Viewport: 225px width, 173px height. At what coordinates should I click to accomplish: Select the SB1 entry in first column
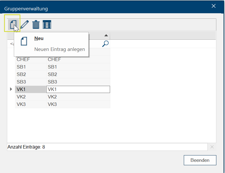(21, 67)
